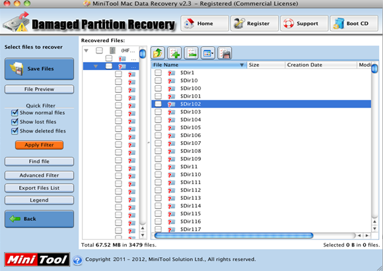Toggle Show deleted files checkbox
Image resolution: width=383 pixels, height=271 pixels.
tap(15, 131)
